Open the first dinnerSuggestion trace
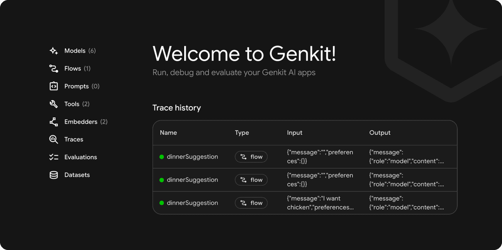 (192, 157)
